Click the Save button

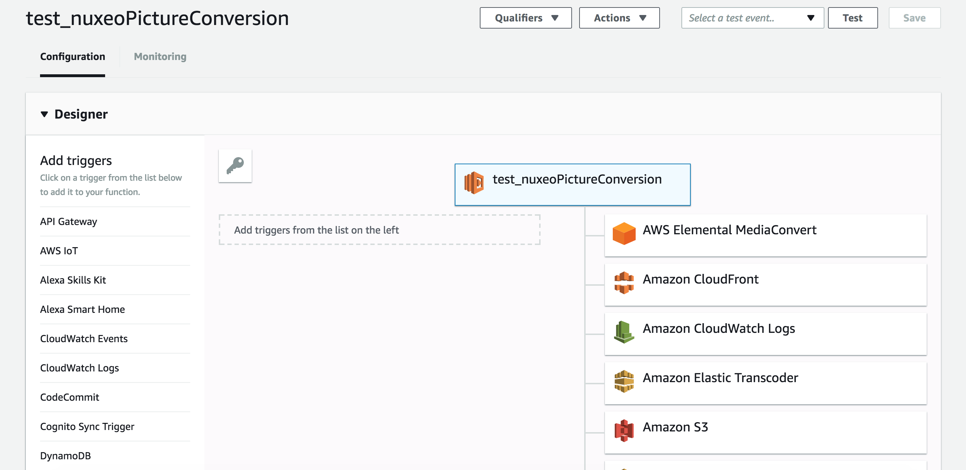914,18
